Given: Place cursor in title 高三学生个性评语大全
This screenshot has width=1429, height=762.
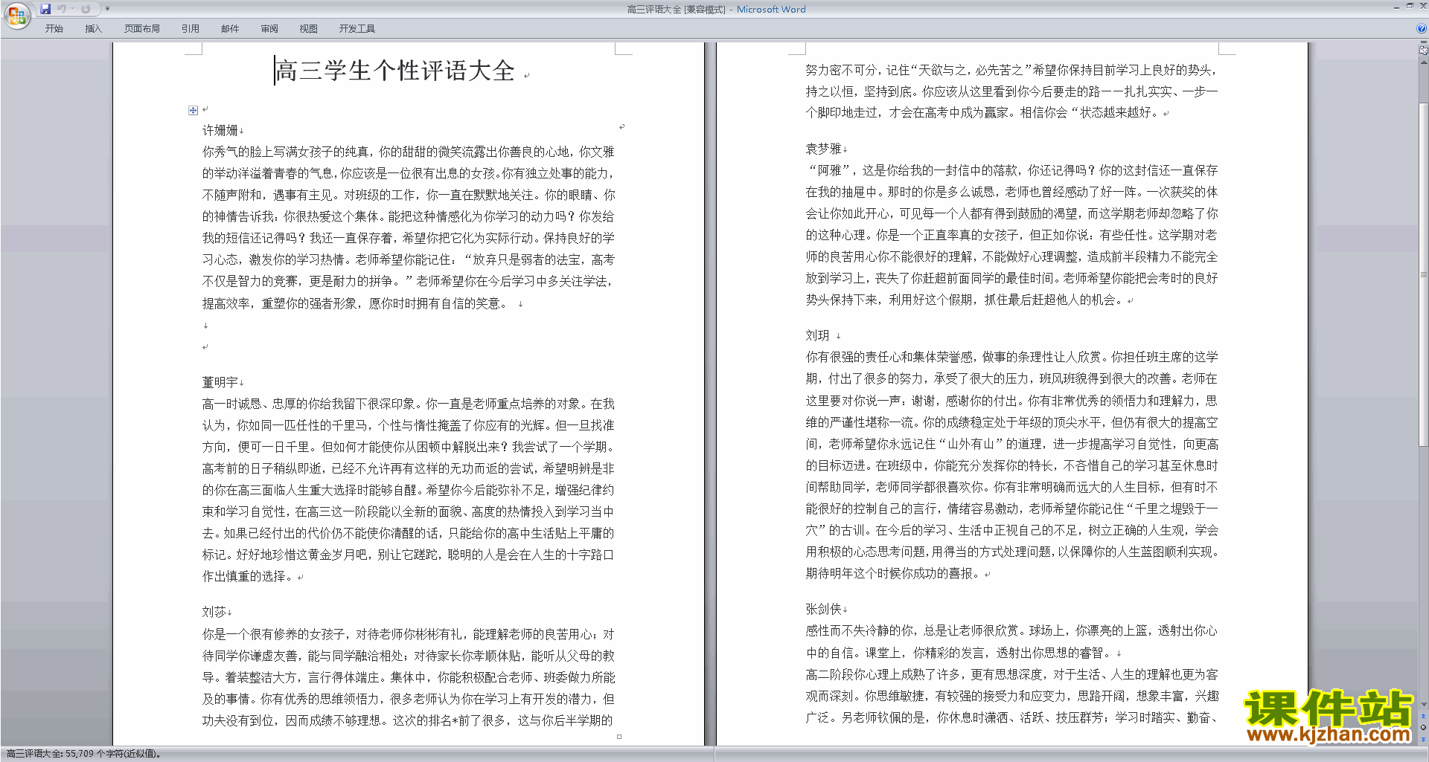Looking at the screenshot, I should coord(395,71).
